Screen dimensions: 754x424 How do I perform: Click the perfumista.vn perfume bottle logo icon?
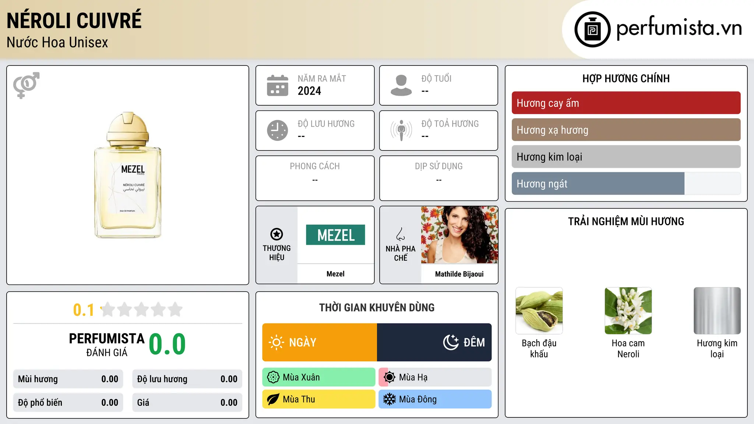592,29
